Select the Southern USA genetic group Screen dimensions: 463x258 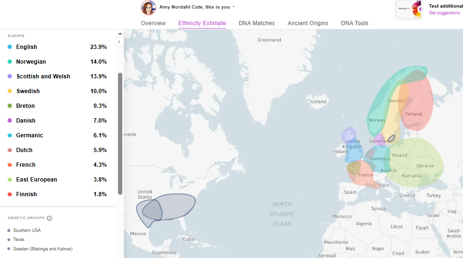(27, 230)
